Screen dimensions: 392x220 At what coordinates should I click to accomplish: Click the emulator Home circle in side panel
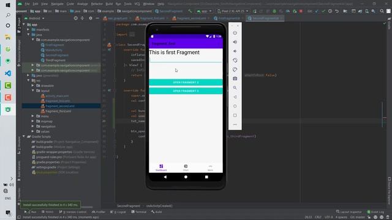(x=235, y=106)
